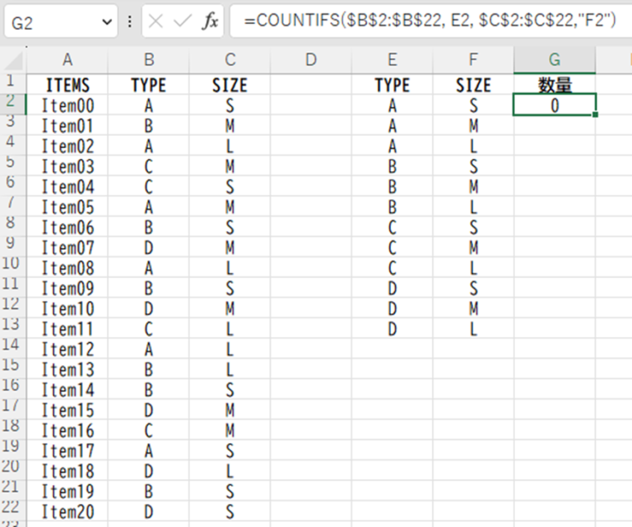Screen dimensions: 632x527
Task: Click the SIZE header in column F
Action: [473, 85]
